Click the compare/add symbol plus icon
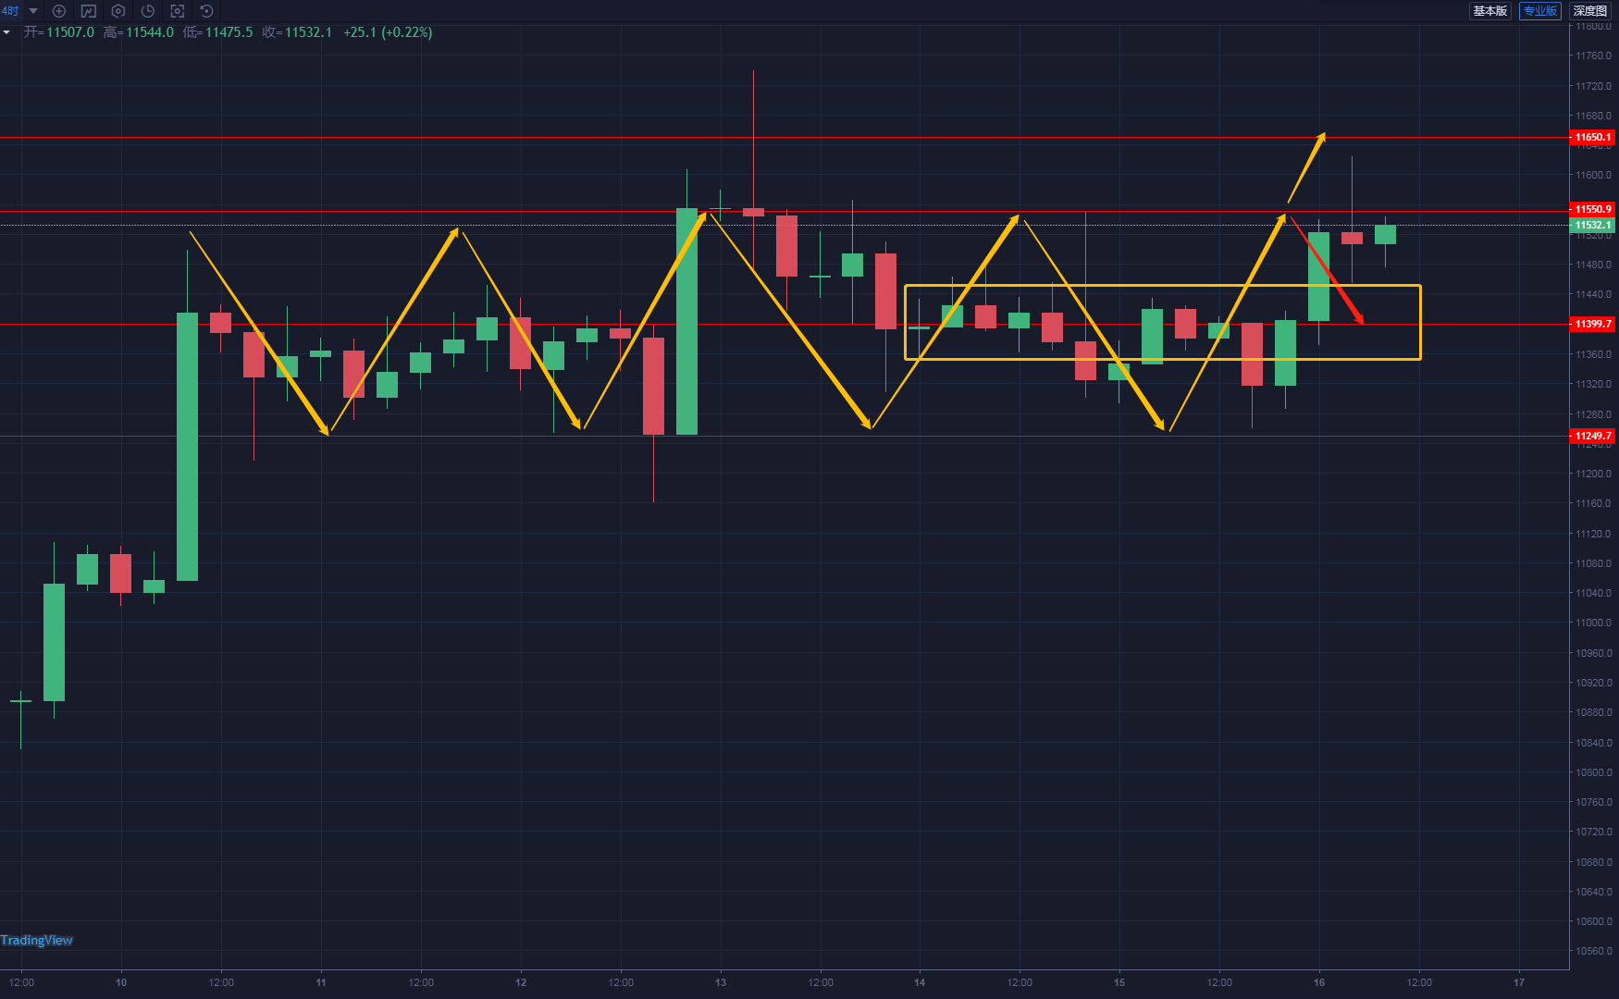The height and width of the screenshot is (999, 1619). coord(59,11)
